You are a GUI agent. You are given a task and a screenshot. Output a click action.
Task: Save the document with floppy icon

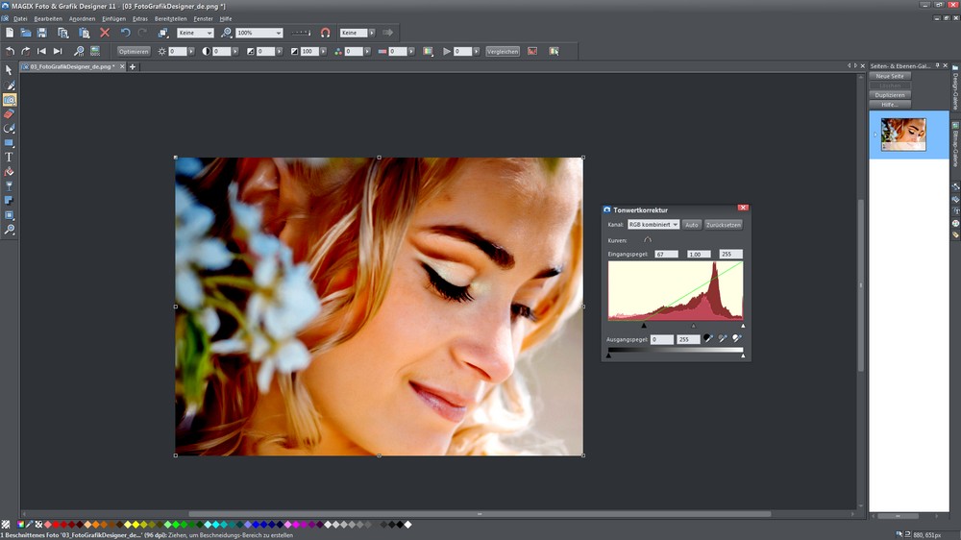[x=41, y=33]
